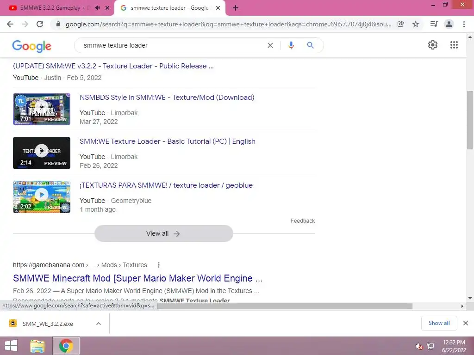Play the TEXTURAS PARA SMMWE thumbnail
Screen dimensions: 474x355
tap(42, 197)
